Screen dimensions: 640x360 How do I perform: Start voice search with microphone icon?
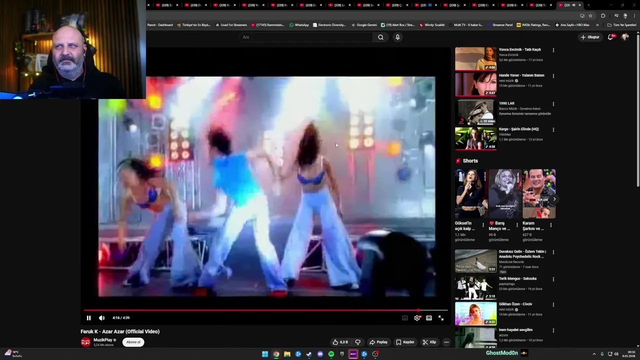coord(397,37)
